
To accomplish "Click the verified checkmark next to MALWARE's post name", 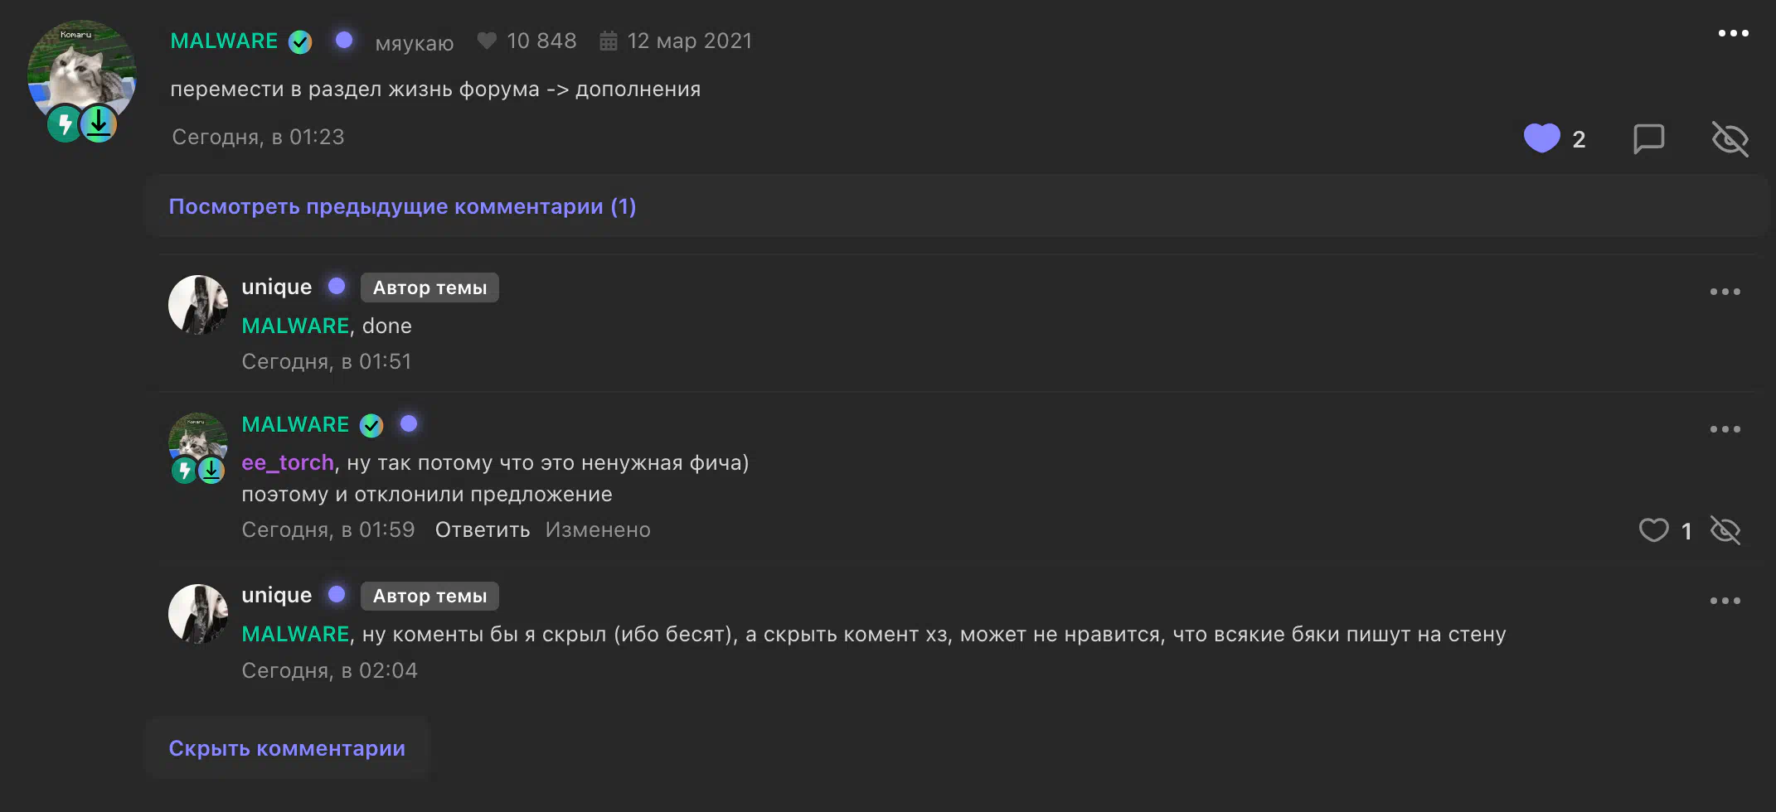I will 300,41.
